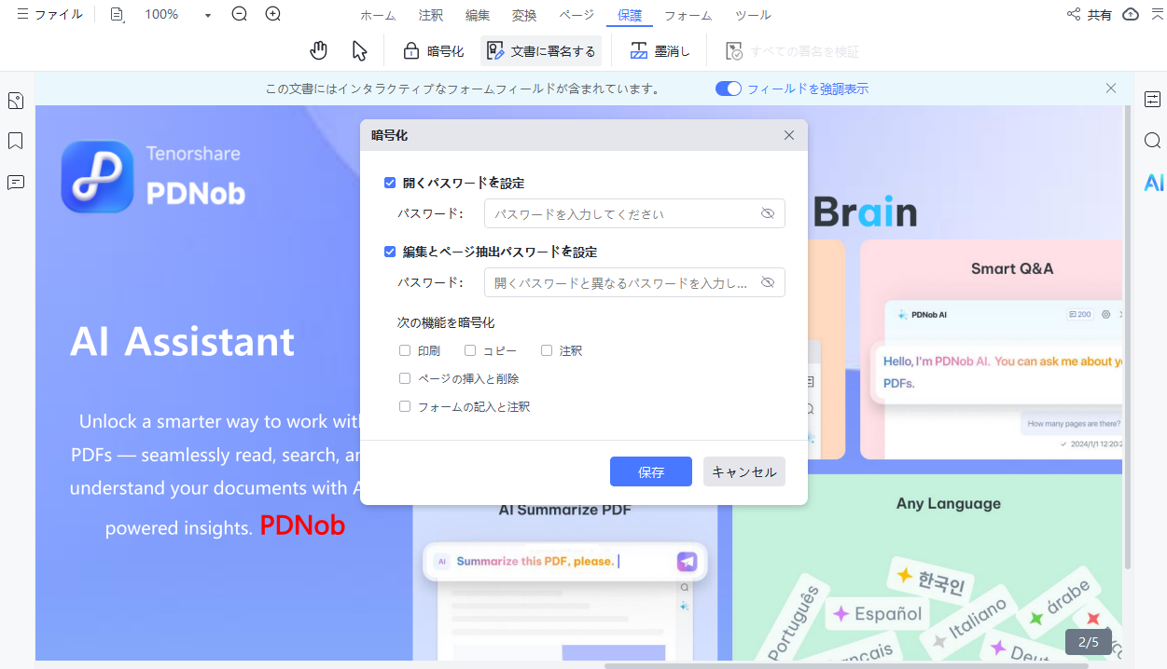Open the comments sidebar panel
The height and width of the screenshot is (669, 1167).
pyautogui.click(x=16, y=182)
